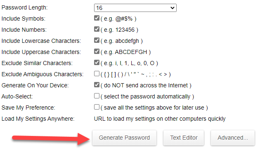Enable Exclude Ambiguous Characters checkbox
The height and width of the screenshot is (152, 267).
coord(97,74)
